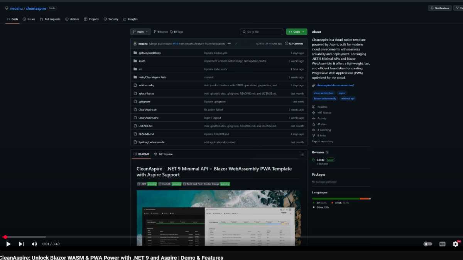Viewport: 463px width, 260px height.
Task: Open the cleanaspire.blazorserver.com link
Action: tap(335, 86)
